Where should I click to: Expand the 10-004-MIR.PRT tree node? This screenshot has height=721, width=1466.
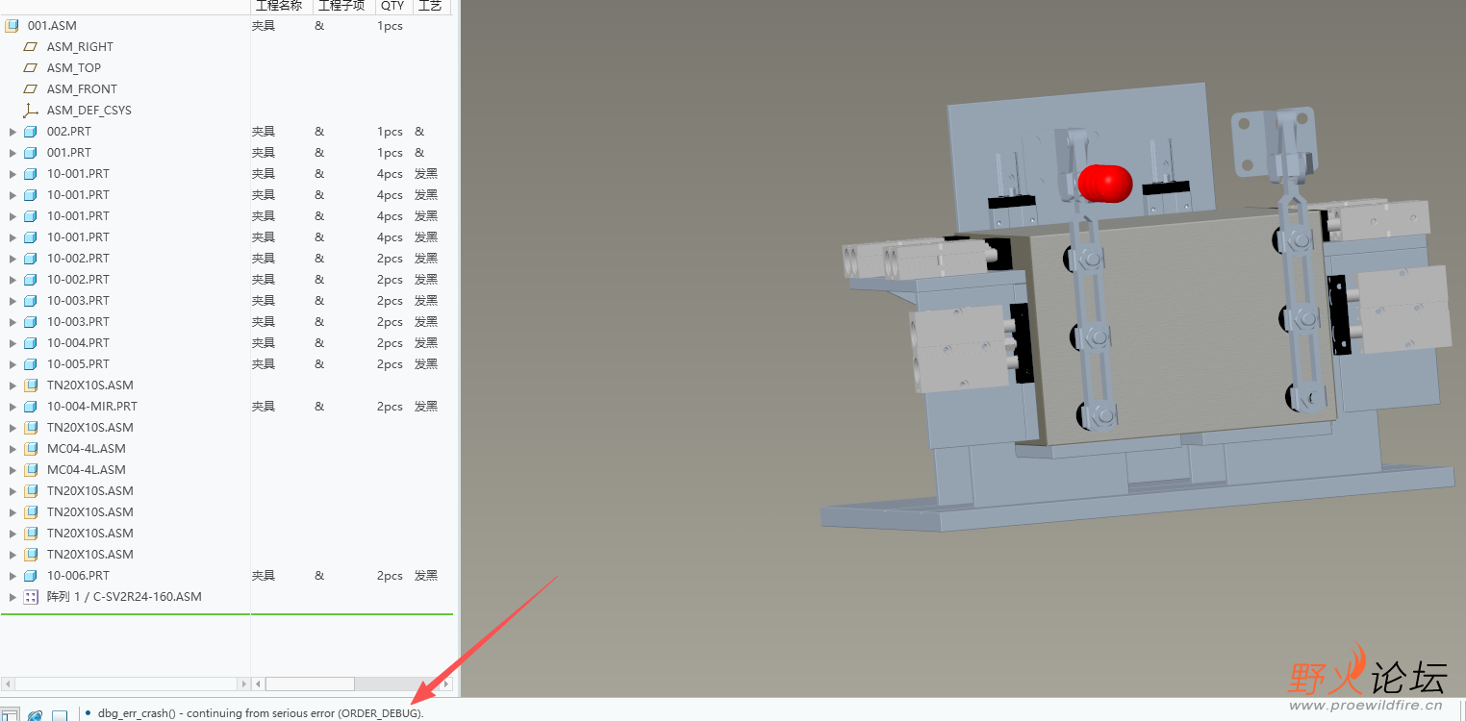13,407
